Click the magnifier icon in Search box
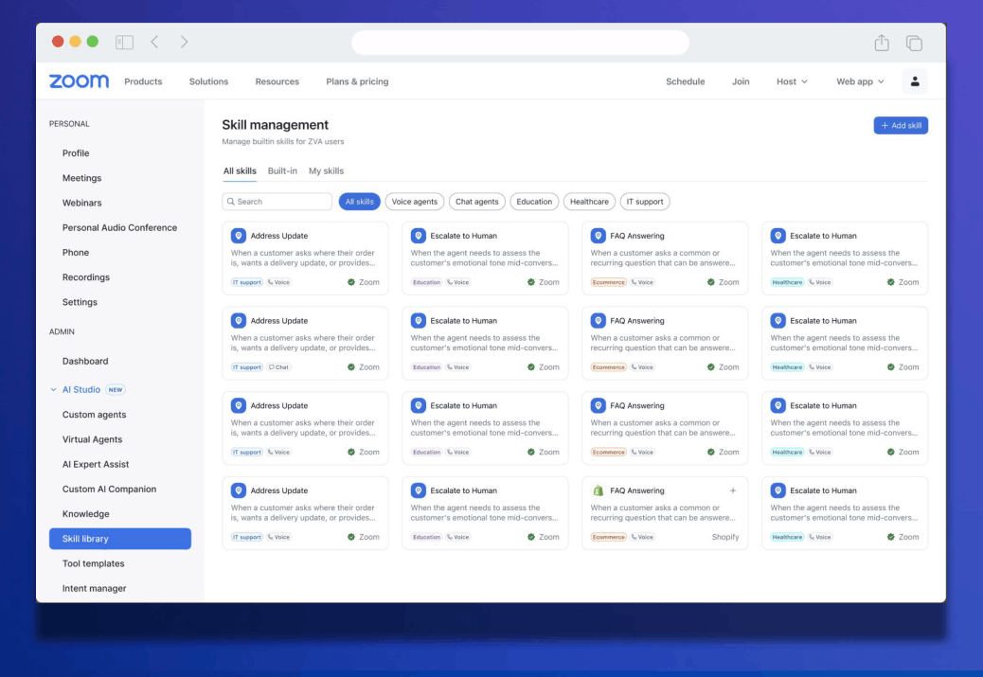This screenshot has width=983, height=677. (231, 202)
